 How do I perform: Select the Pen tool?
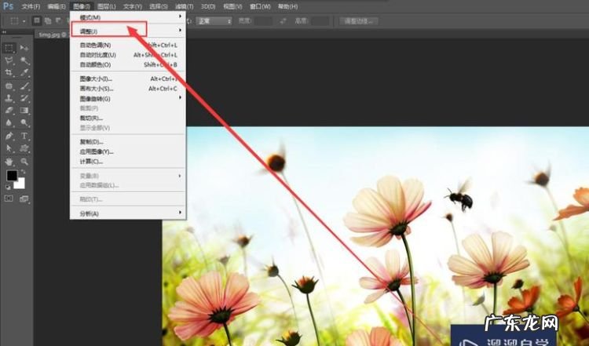tap(9, 136)
